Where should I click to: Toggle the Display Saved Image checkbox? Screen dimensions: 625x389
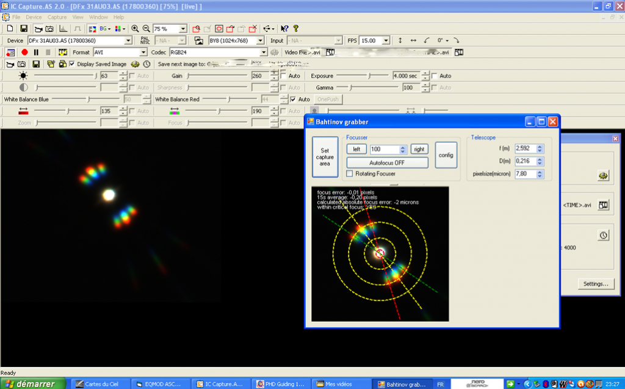[x=72, y=64]
